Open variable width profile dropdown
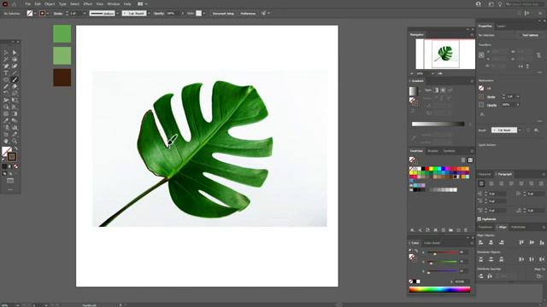Image resolution: width=547 pixels, height=307 pixels. pos(117,14)
